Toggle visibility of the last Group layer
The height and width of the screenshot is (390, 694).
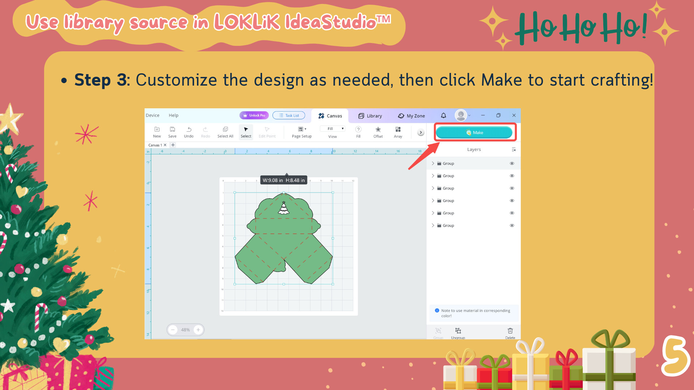tap(512, 225)
